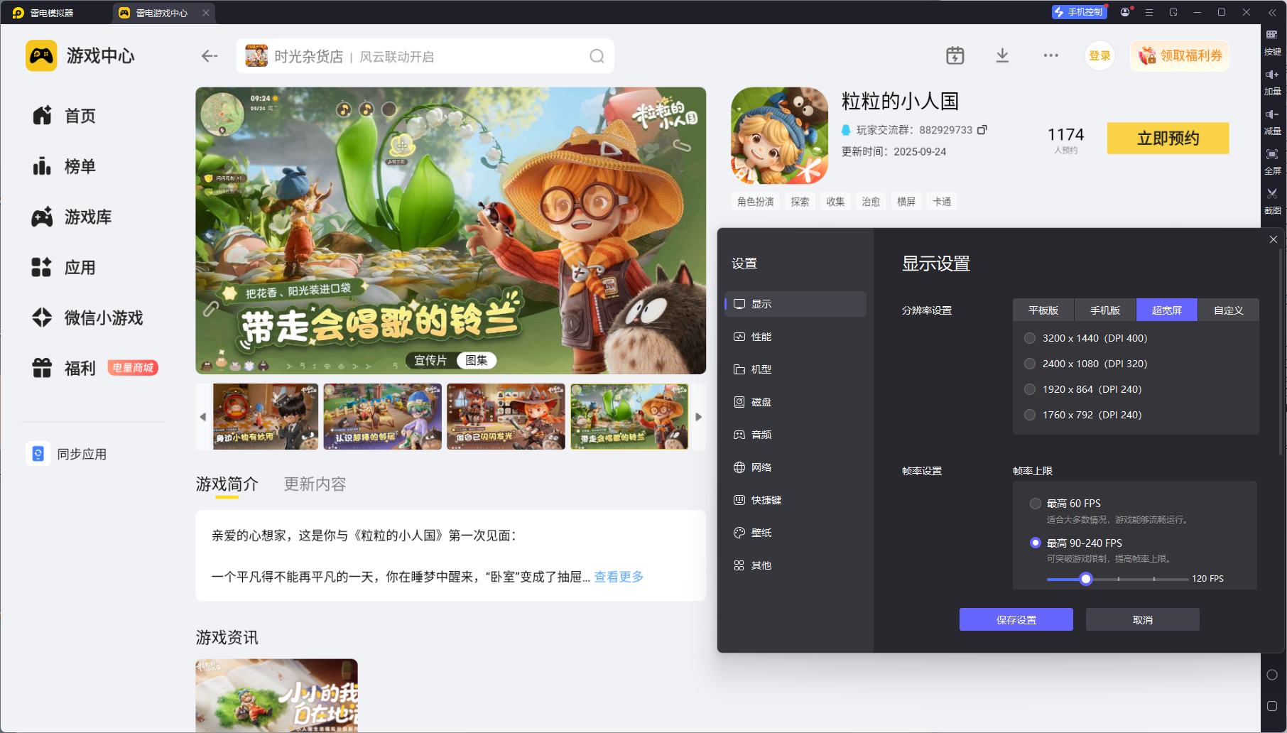Open 音频 audio settings

(795, 435)
